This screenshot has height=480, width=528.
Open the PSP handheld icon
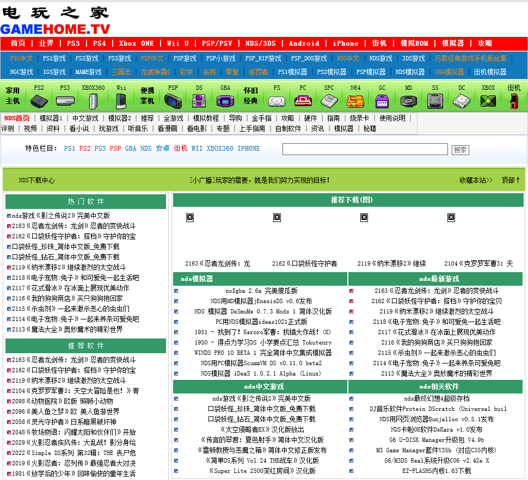point(173,101)
